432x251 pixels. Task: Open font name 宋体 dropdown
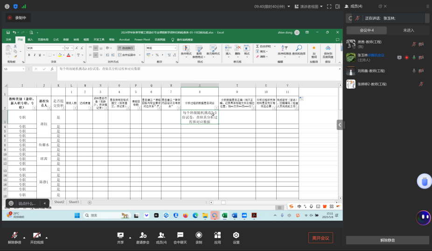point(63,48)
